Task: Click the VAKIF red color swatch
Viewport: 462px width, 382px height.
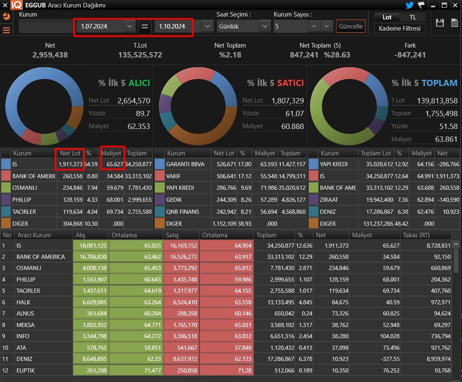Action: (x=159, y=176)
